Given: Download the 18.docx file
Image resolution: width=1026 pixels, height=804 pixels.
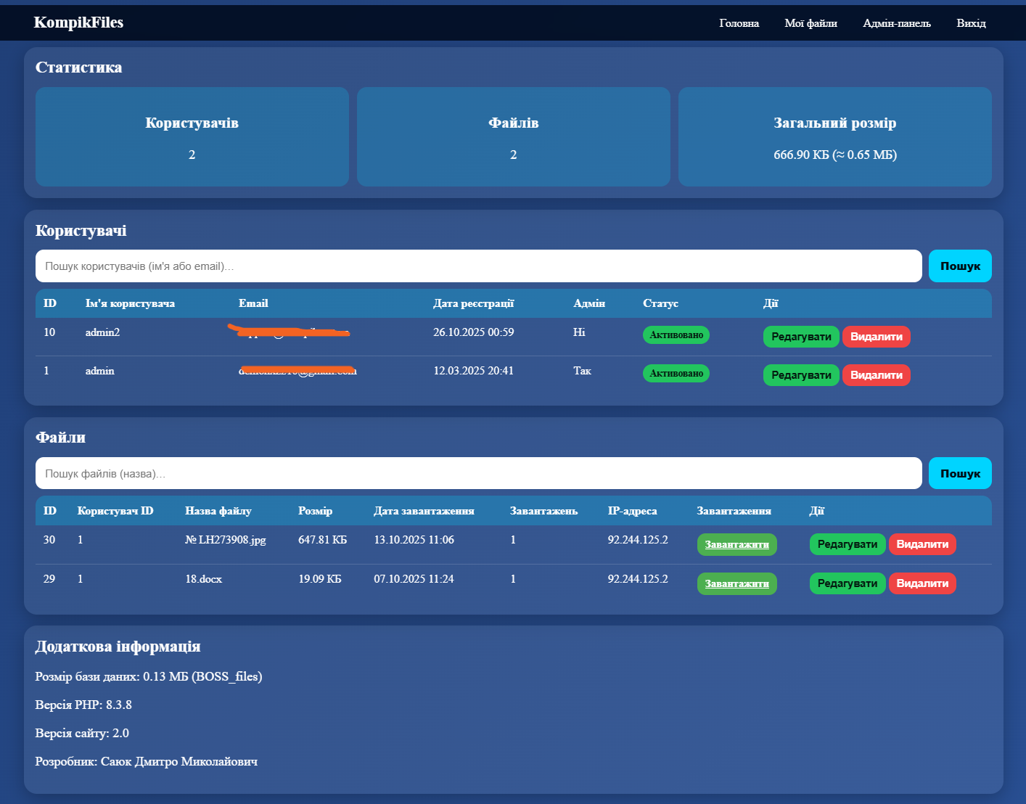Looking at the screenshot, I should click(x=736, y=583).
